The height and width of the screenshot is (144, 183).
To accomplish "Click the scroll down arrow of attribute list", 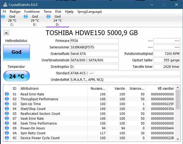I will click(178, 139).
